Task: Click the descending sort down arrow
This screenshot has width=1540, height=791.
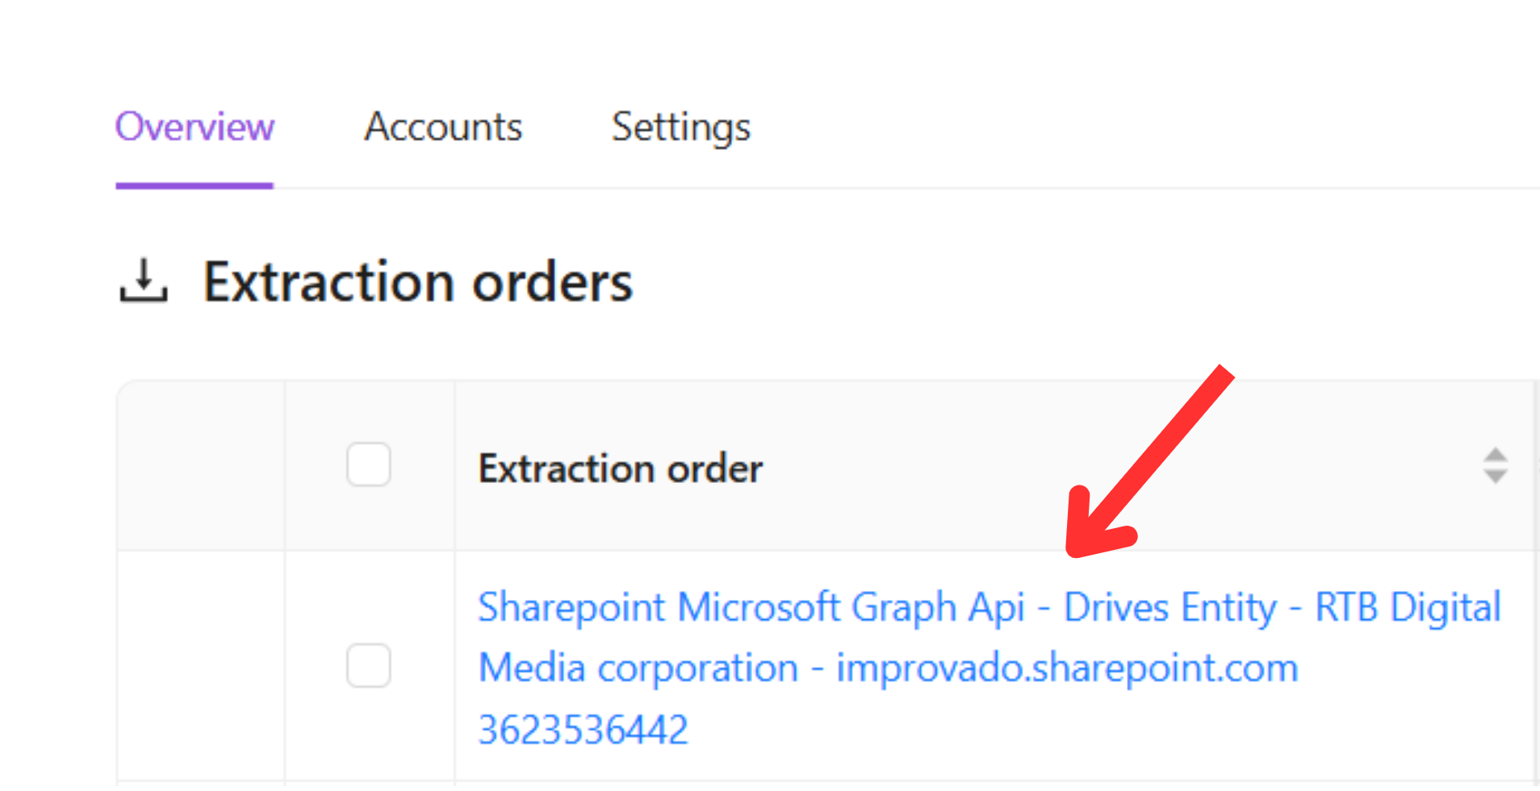Action: pyautogui.click(x=1495, y=477)
